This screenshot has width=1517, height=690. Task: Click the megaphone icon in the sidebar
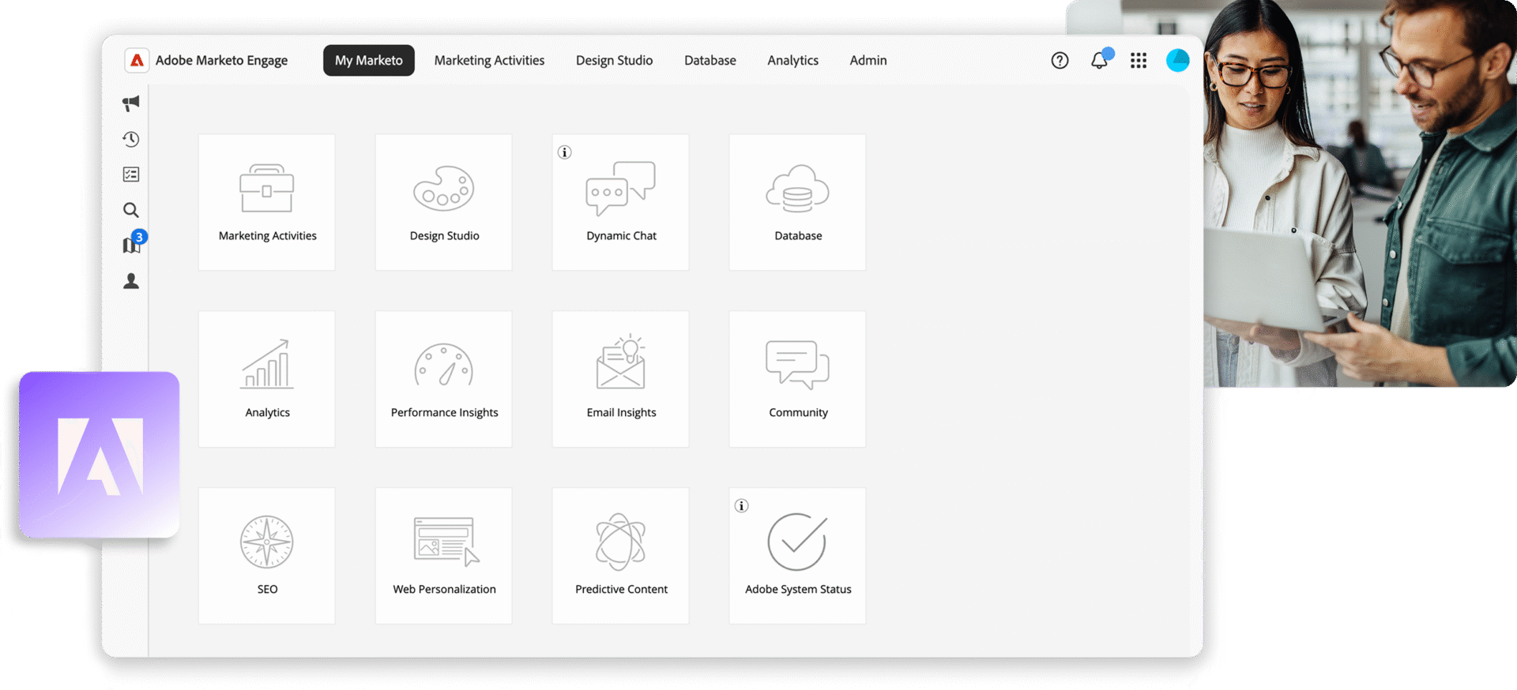click(x=131, y=103)
